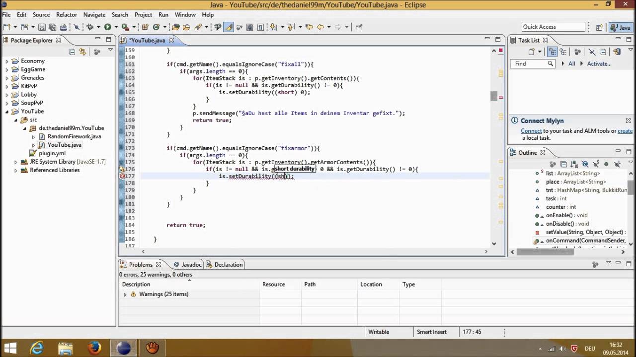
Task: Toggle Link with Editor in Package Explorer
Action: tap(82, 52)
